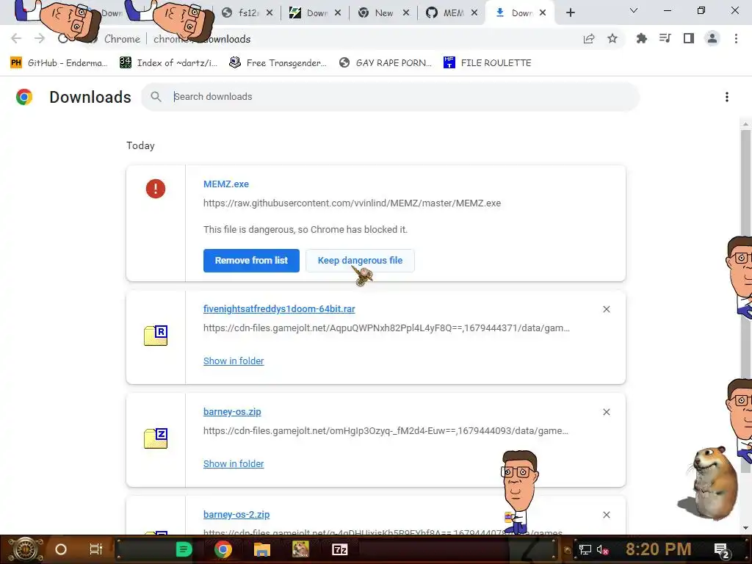Open the hamster Box app on taskbar
This screenshot has width=752, height=564.
[300, 549]
